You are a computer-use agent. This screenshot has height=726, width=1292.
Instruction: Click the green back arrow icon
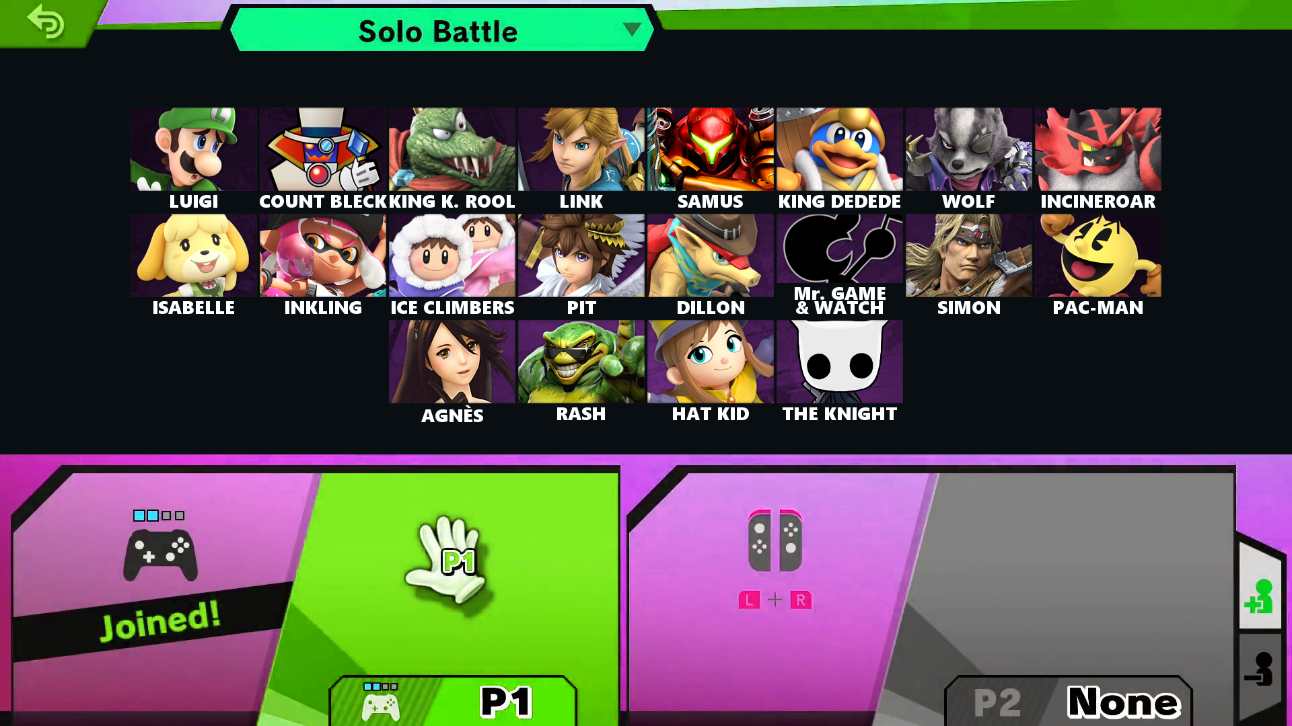click(x=46, y=22)
